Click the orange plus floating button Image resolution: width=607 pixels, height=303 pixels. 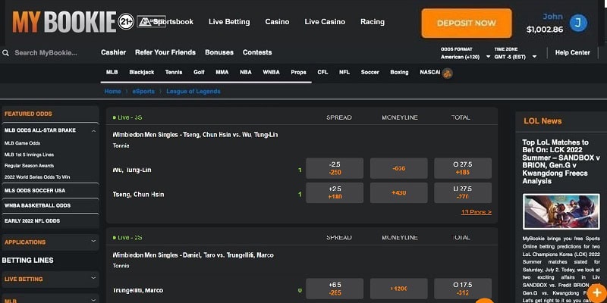596,293
